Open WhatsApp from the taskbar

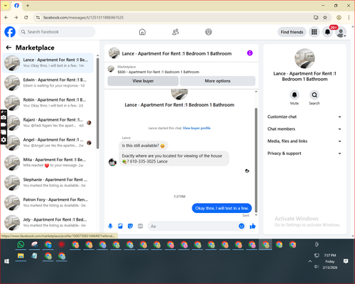21,244
